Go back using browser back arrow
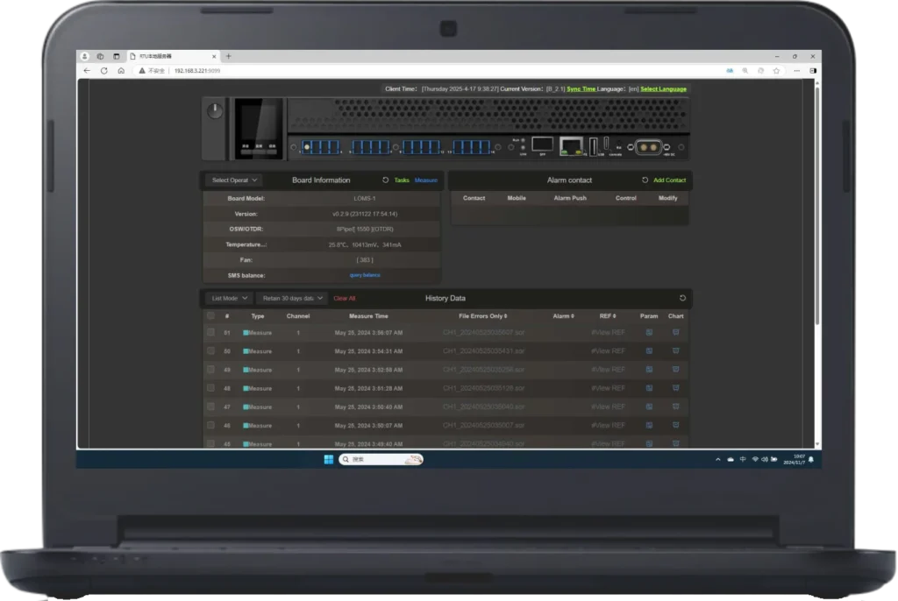 87,71
